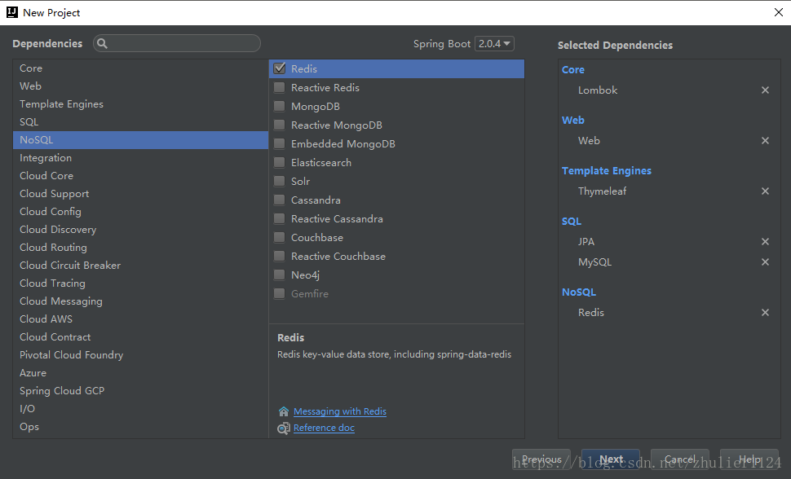Screen dimensions: 791x479
Task: Select the Template Engines category
Action: (62, 104)
